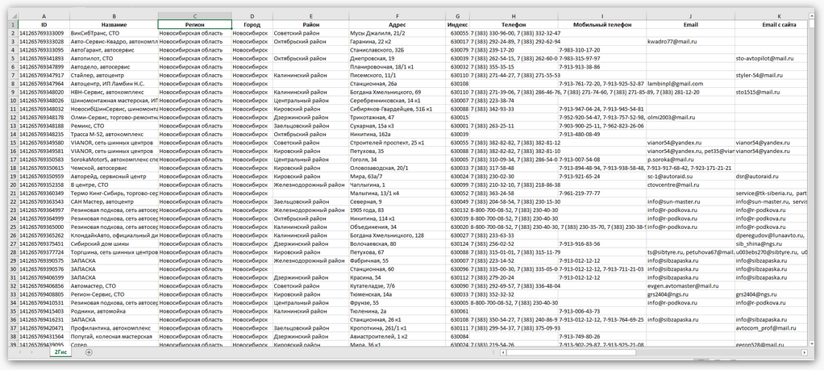Select column C header
Screen dimensions: 824x370
(194, 15)
